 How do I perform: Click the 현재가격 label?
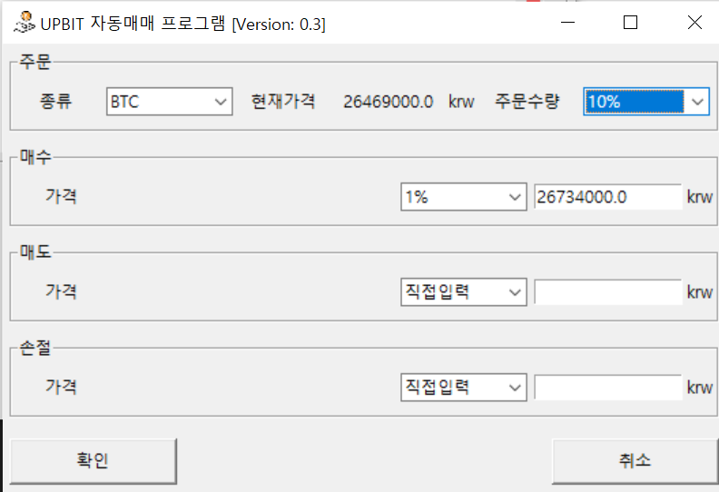(283, 102)
